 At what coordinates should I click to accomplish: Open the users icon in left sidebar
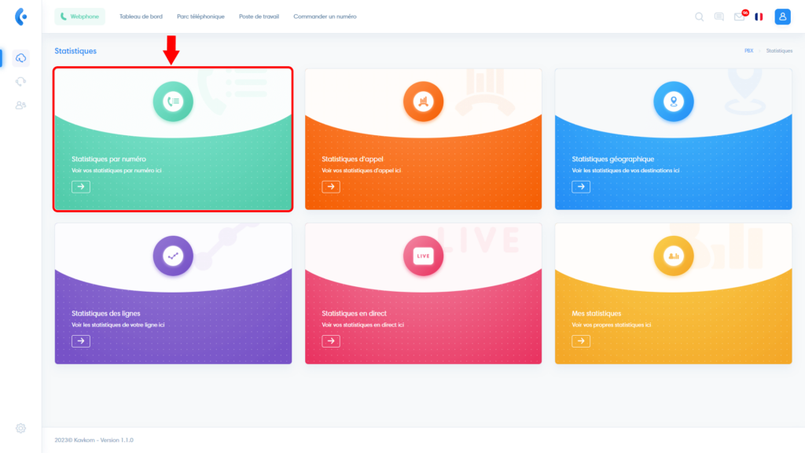[21, 105]
